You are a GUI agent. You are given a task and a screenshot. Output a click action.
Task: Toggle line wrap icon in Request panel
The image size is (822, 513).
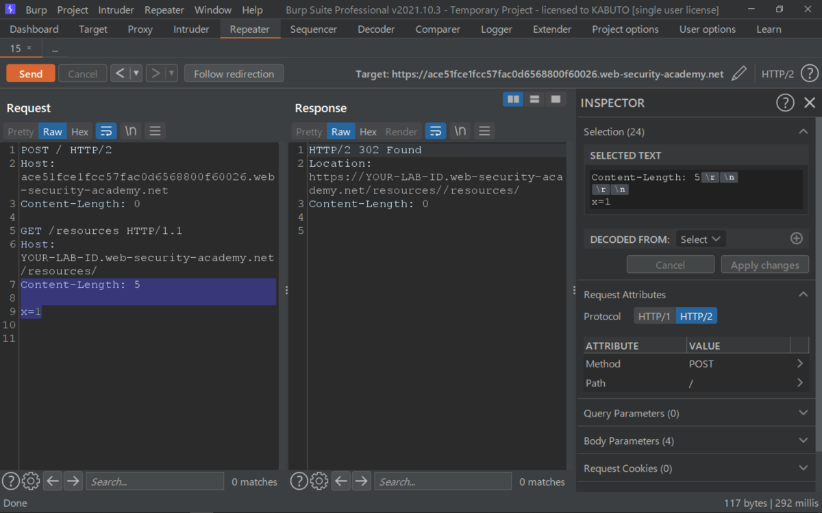[106, 131]
